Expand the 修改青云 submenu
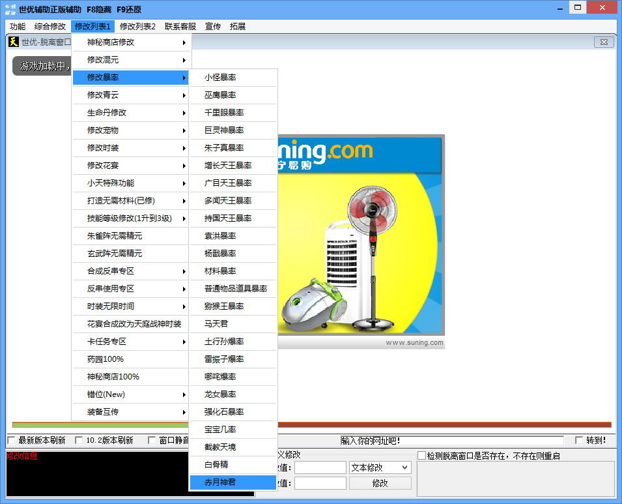622x504 pixels. tap(130, 95)
